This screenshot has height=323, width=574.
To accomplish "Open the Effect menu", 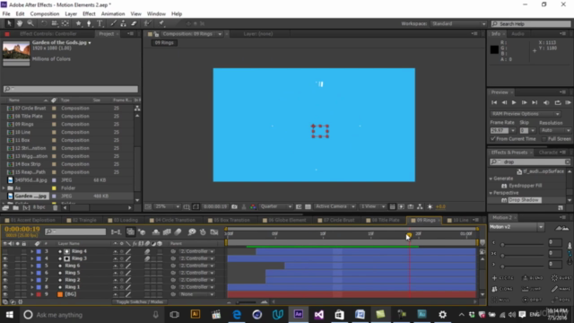I will pos(89,14).
